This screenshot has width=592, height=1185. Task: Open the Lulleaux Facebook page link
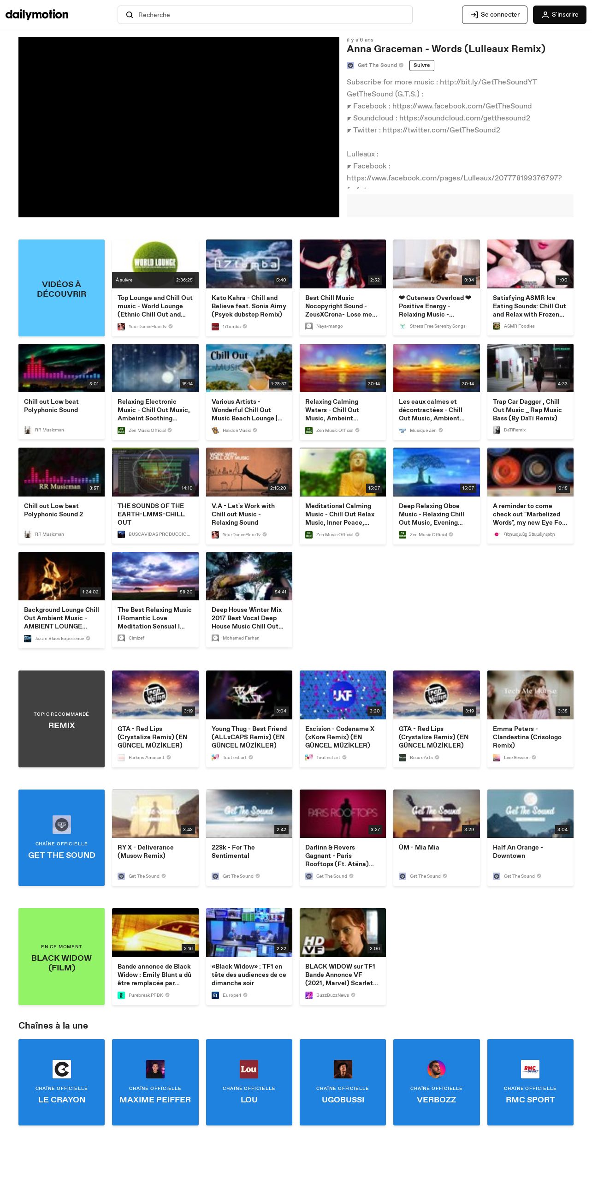pos(454,178)
